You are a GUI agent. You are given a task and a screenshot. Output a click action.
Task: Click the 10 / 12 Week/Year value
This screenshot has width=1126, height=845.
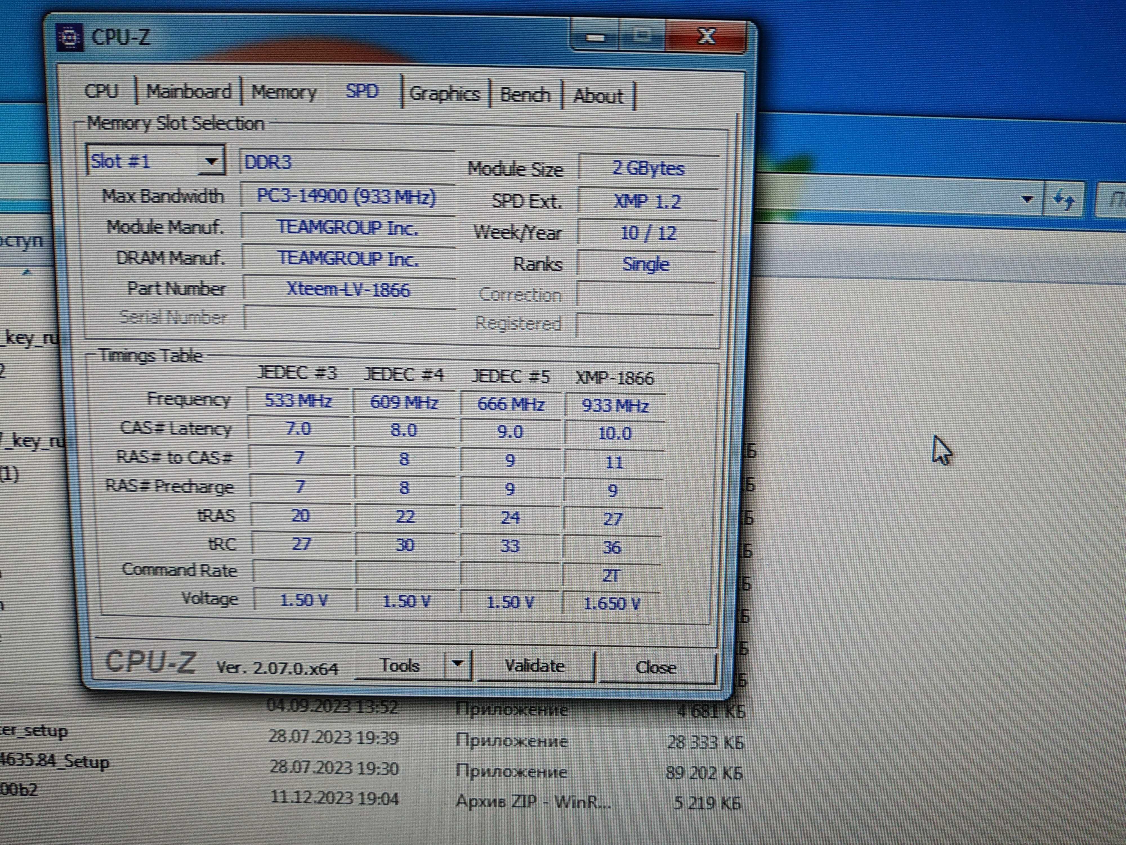(647, 233)
